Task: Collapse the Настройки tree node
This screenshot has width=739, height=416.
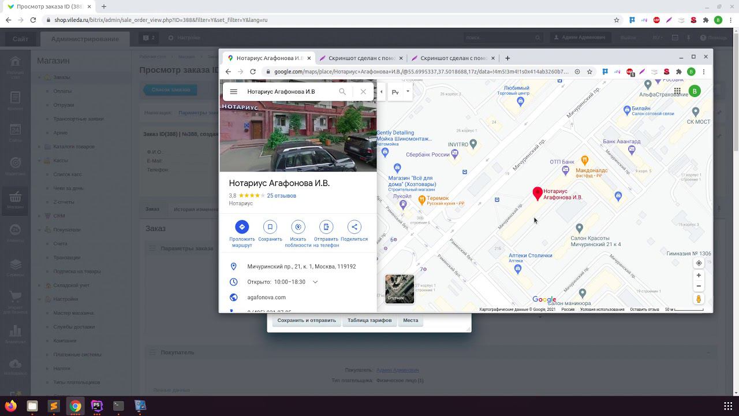Action: tap(40, 299)
